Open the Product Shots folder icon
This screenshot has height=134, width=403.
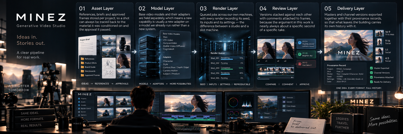(83, 63)
